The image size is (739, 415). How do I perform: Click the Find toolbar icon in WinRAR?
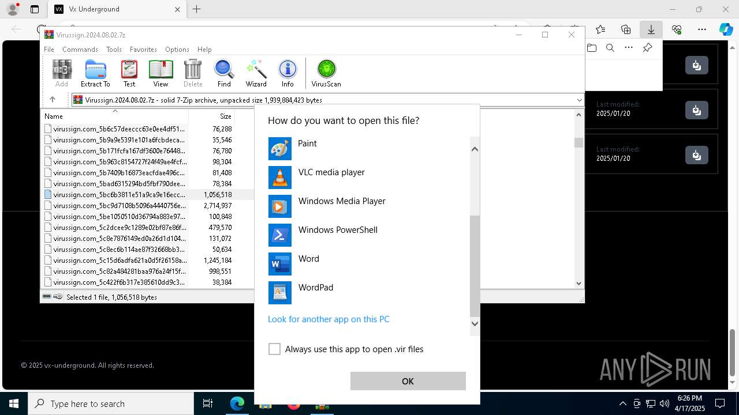point(224,73)
